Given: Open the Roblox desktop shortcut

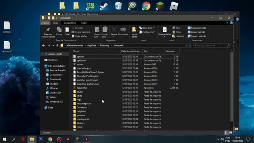Looking at the screenshot, I should [x=174, y=6].
